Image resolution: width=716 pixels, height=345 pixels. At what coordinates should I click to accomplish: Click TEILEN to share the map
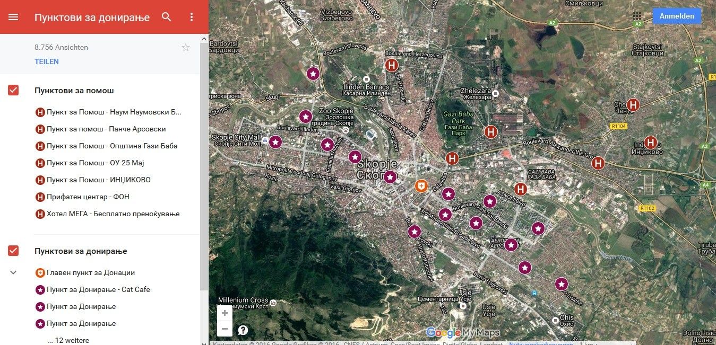(47, 61)
